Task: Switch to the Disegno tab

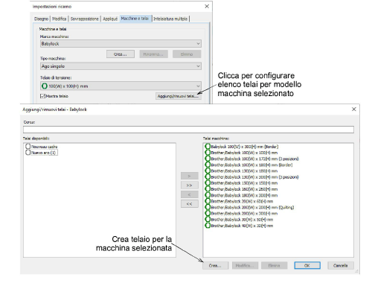Action: coord(41,19)
